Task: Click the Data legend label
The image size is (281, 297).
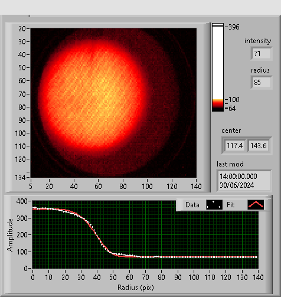Action: 192,205
